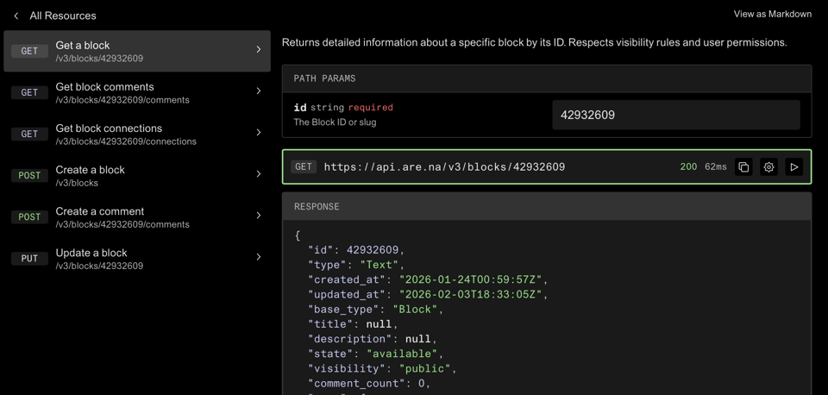Expand the Get block comments chevron
Image resolution: width=828 pixels, height=395 pixels.
(x=258, y=91)
